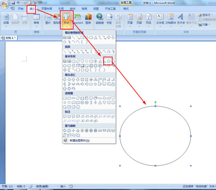Open the 视图 (View) tab

(x=96, y=9)
